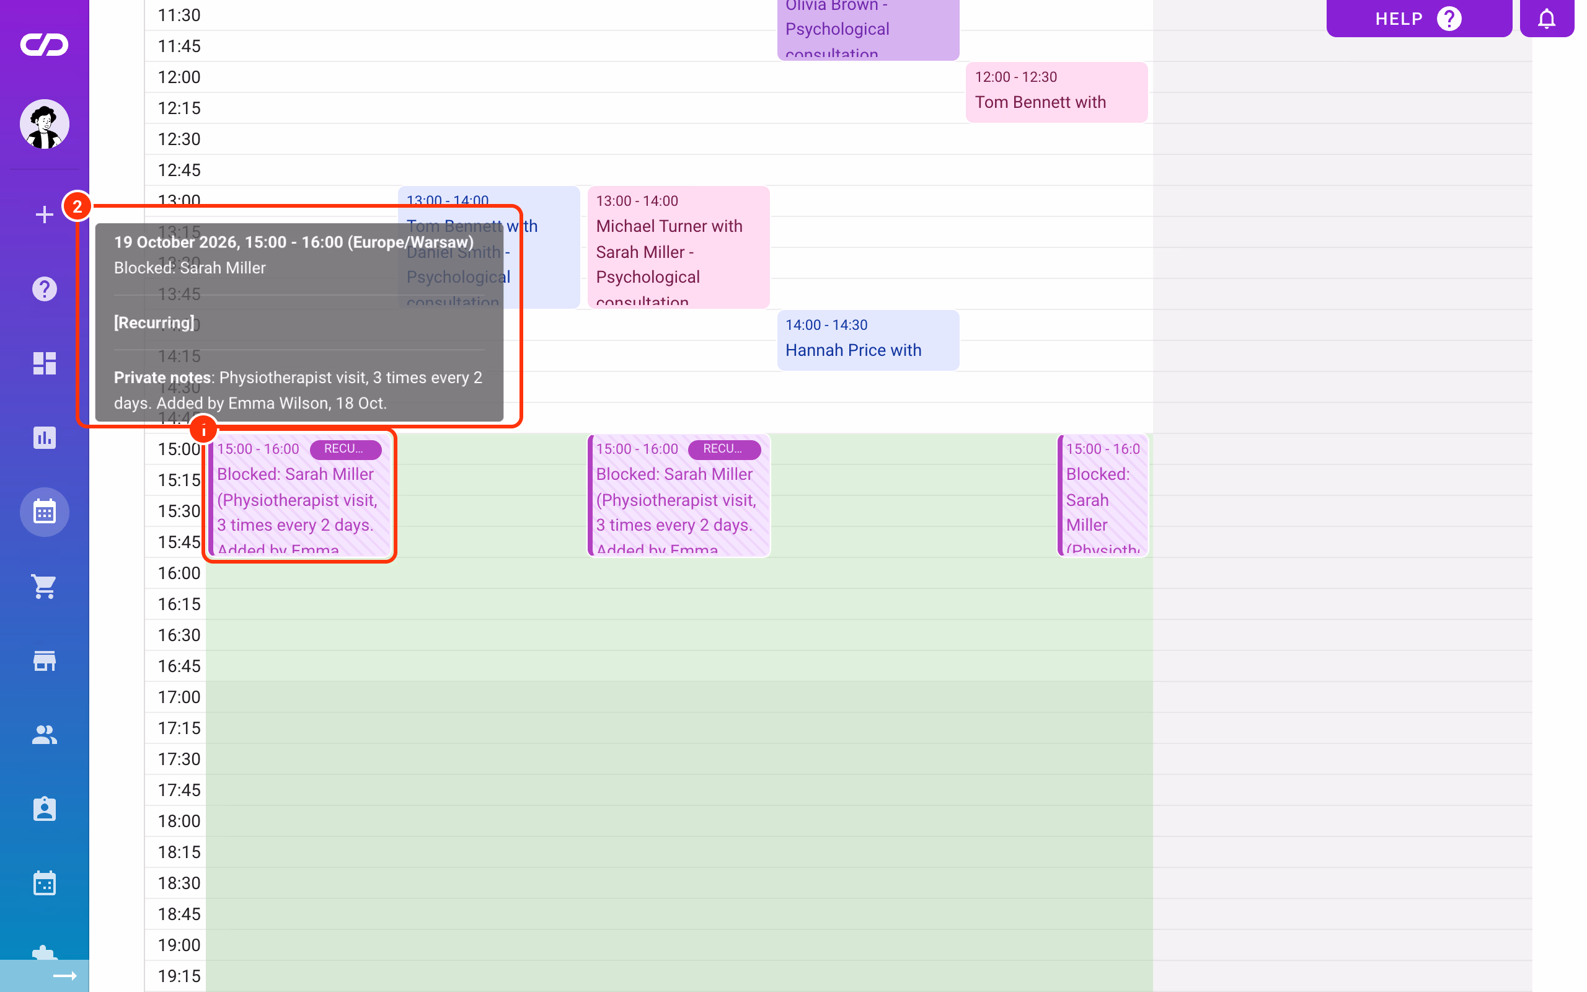
Task: Click the plus add-new sidebar icon
Action: click(44, 215)
